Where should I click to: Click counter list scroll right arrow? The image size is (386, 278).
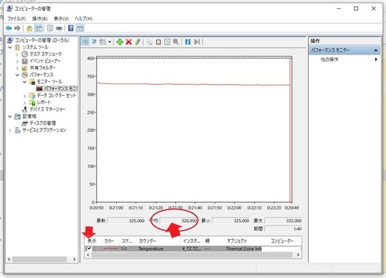pos(298,255)
